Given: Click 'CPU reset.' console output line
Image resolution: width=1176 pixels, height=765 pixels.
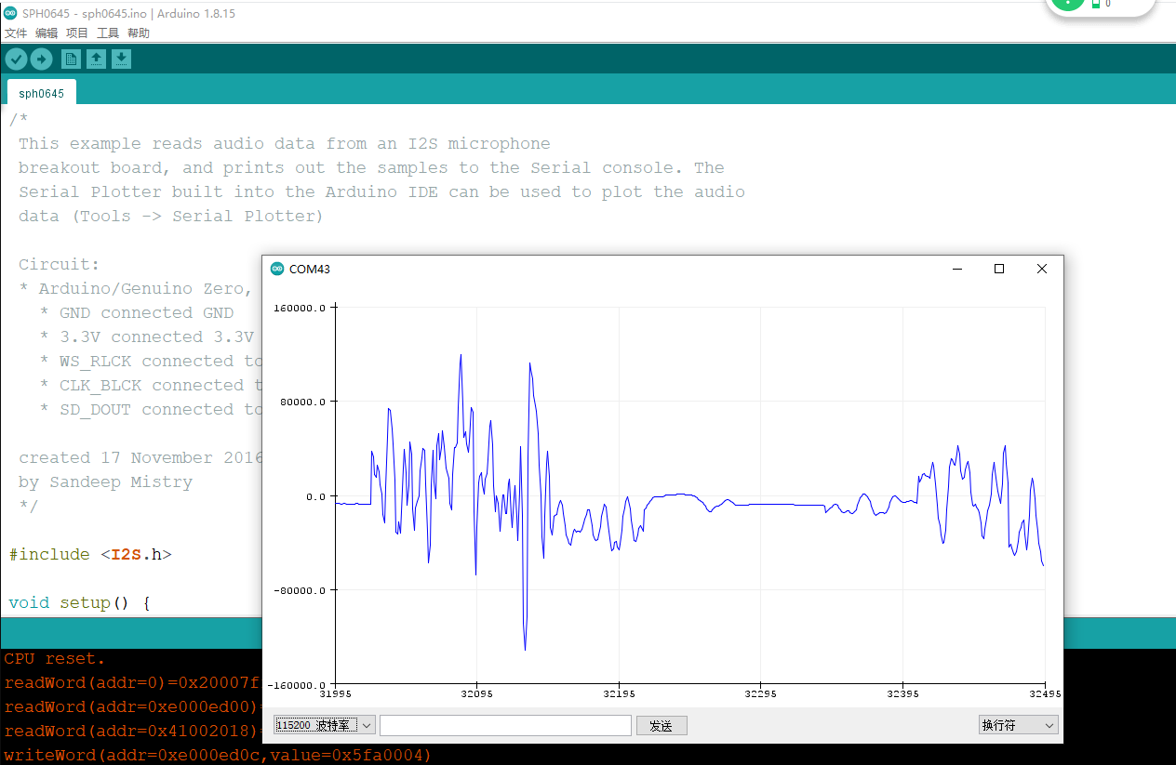Looking at the screenshot, I should click(55, 658).
